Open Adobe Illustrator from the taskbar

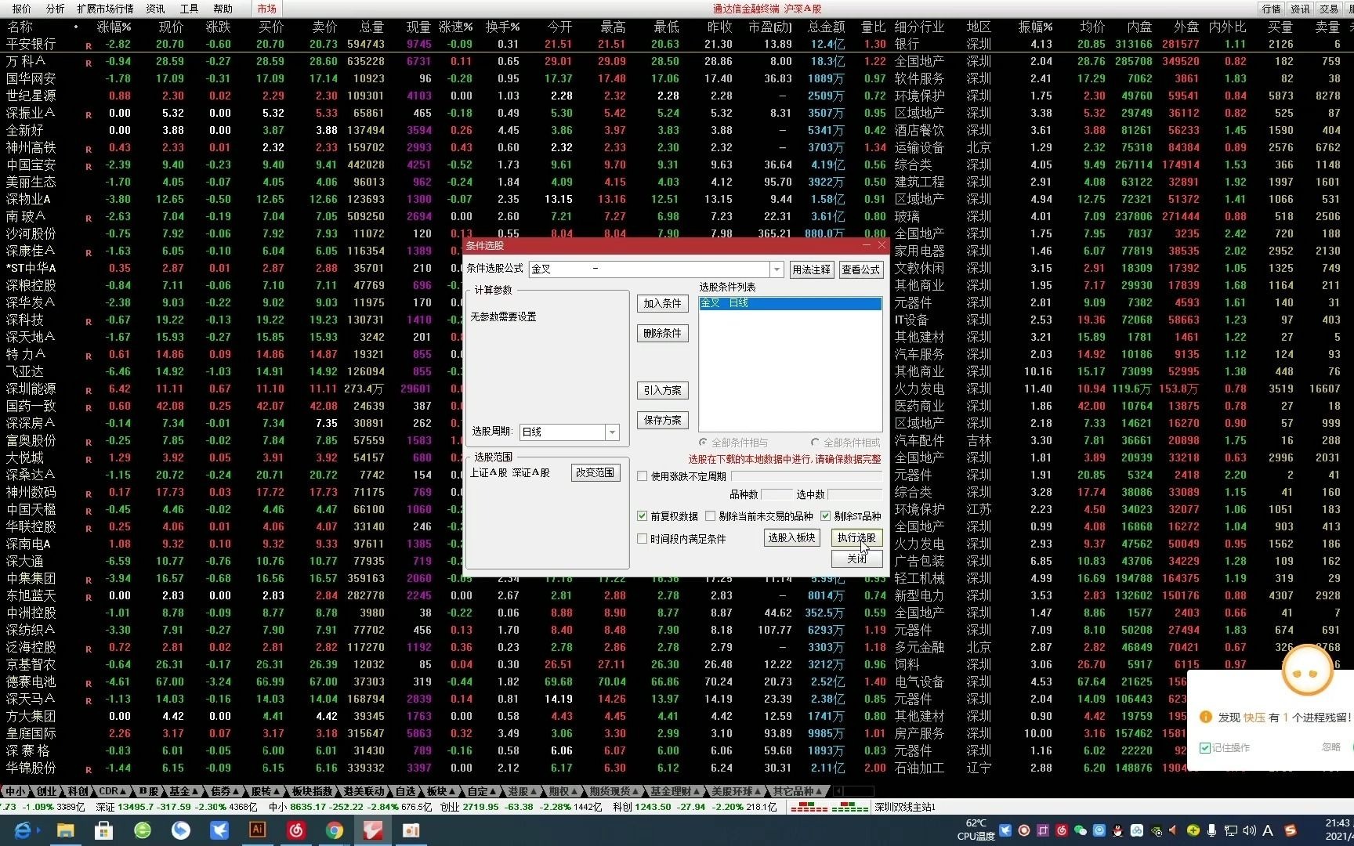257,830
